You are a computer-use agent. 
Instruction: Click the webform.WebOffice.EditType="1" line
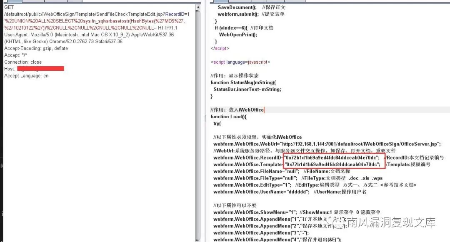click(315, 185)
